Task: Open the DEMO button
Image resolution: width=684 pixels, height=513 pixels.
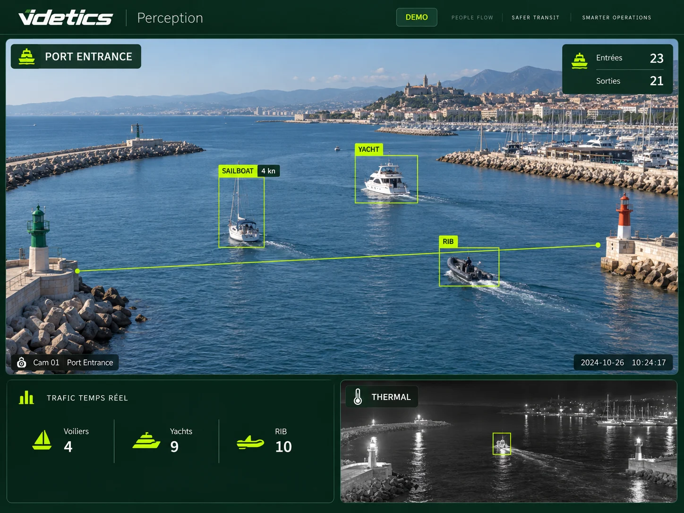Action: click(417, 17)
